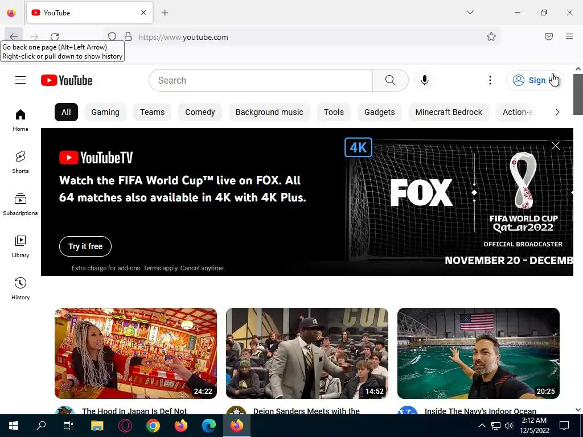
Task: Open Subscriptions in sidebar
Action: 20,204
